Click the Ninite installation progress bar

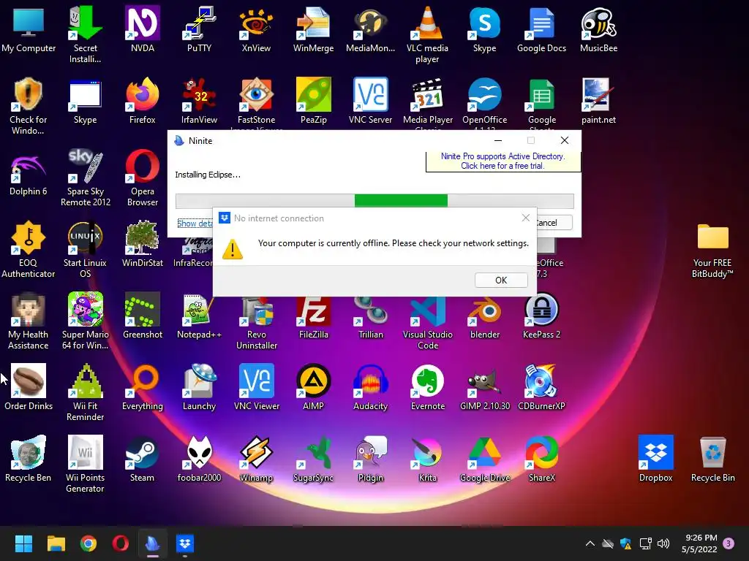tap(374, 201)
